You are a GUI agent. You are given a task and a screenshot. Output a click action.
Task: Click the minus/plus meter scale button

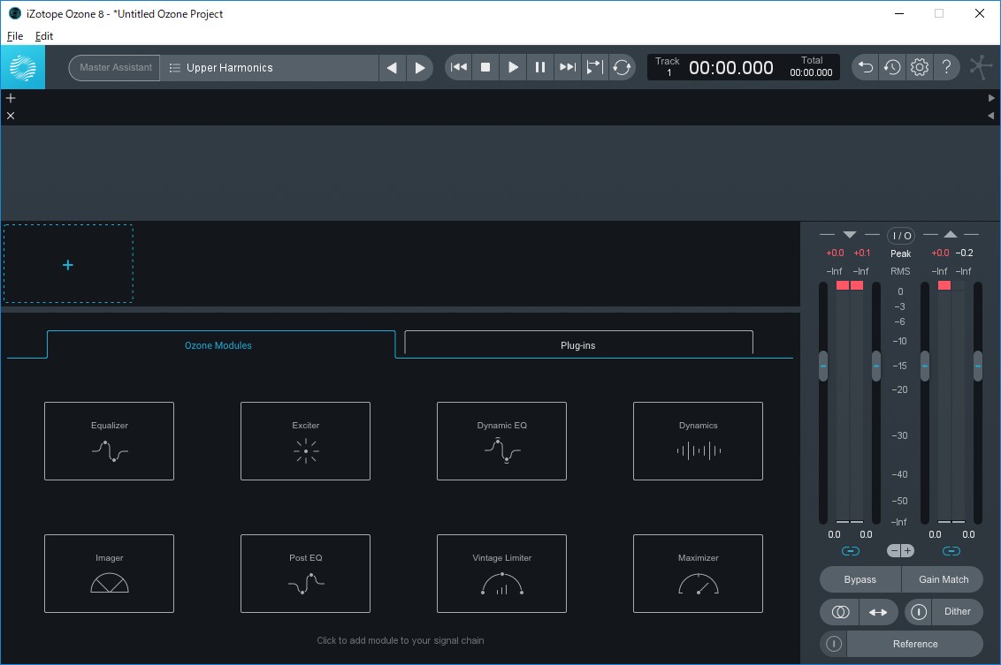pyautogui.click(x=901, y=551)
